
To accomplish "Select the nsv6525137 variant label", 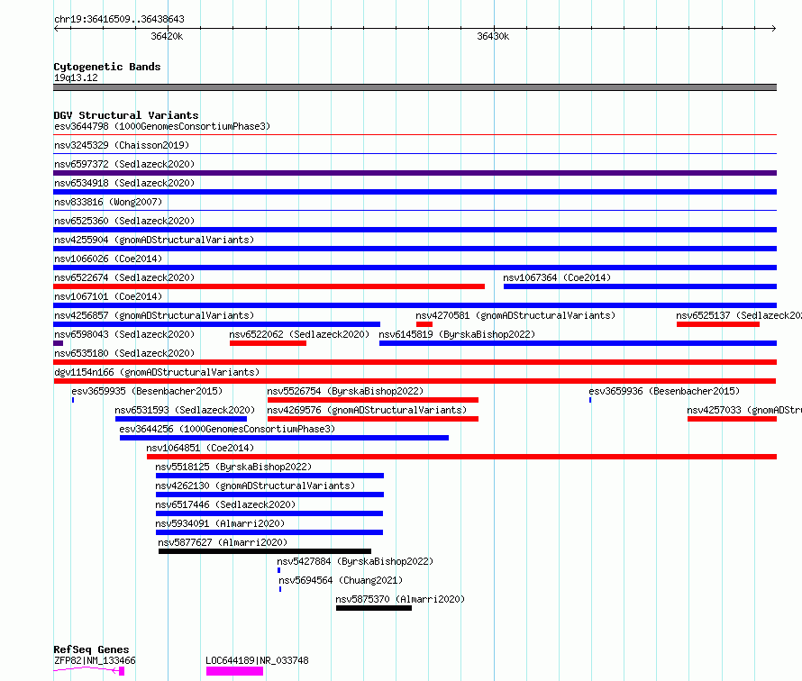I will [x=739, y=315].
